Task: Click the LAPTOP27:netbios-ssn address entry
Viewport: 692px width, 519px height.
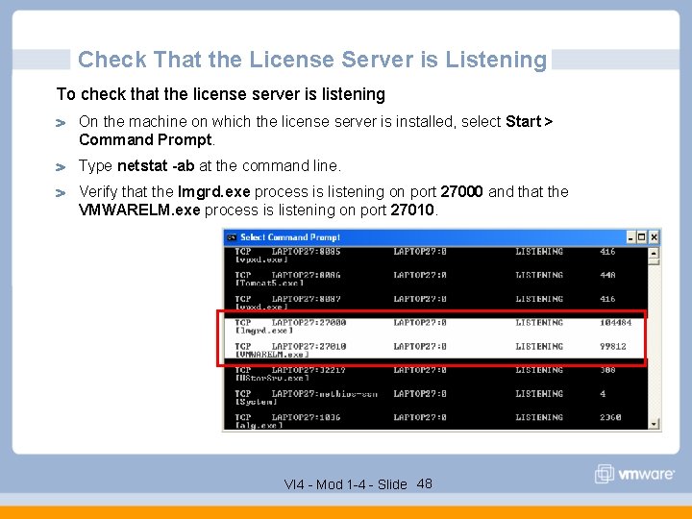Action: (x=325, y=394)
